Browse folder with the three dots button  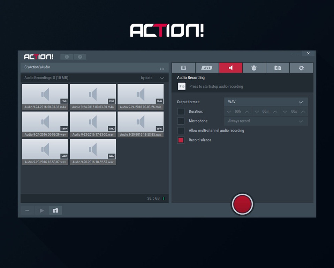[162, 68]
